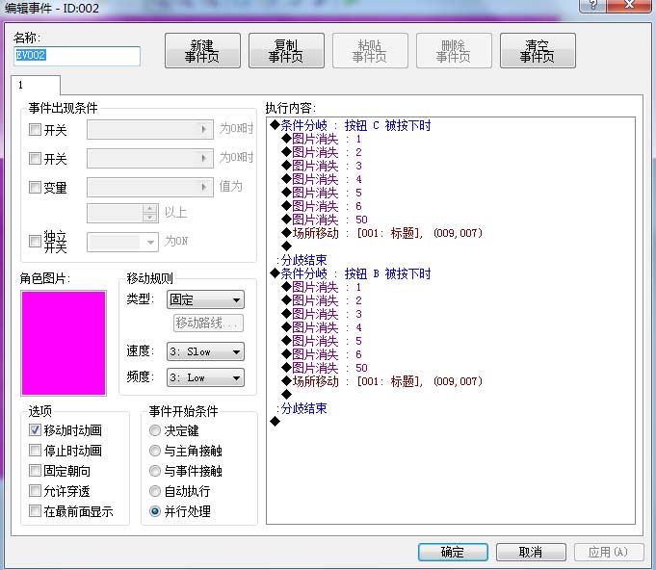The width and height of the screenshot is (656, 570).
Task: Tick the 变量 condition checkbox
Action: (x=35, y=188)
